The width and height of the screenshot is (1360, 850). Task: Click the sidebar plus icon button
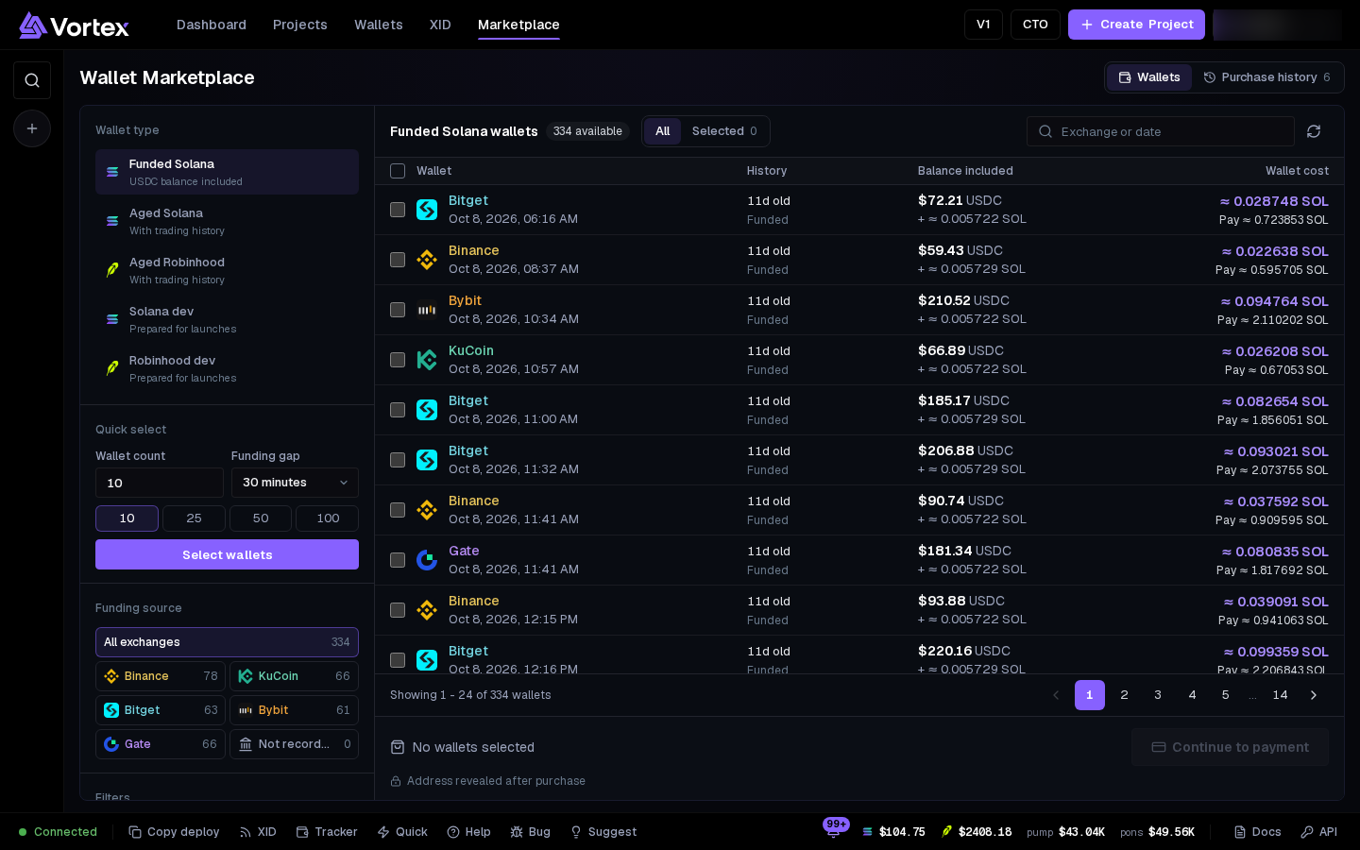coord(32,128)
